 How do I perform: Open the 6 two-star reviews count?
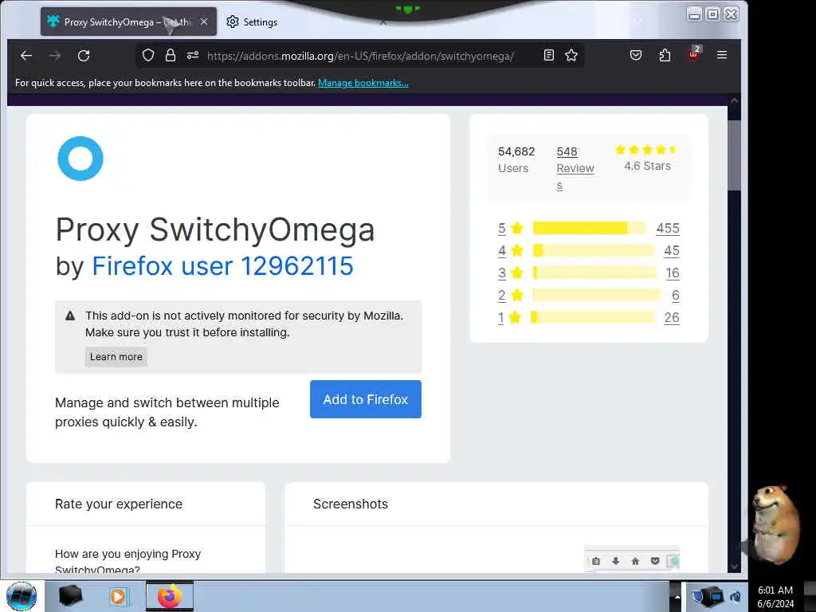676,295
